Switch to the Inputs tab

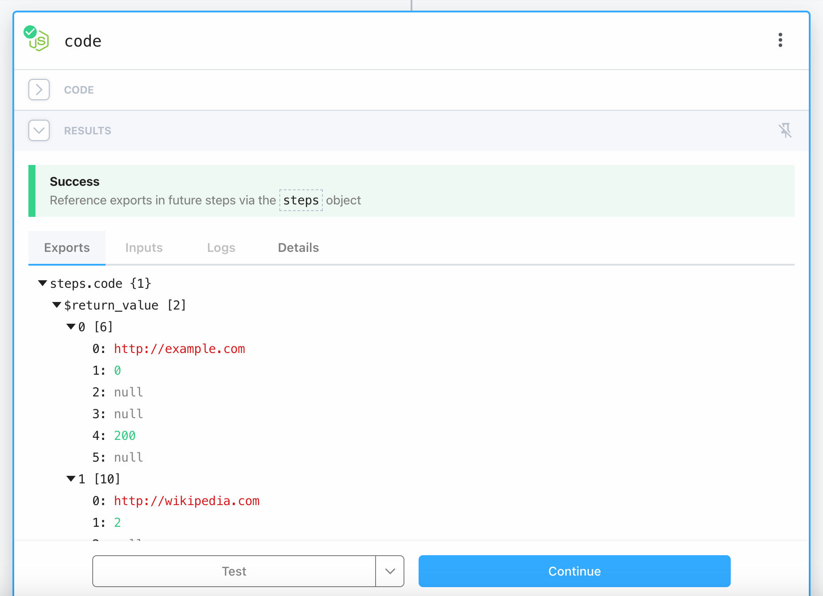144,247
